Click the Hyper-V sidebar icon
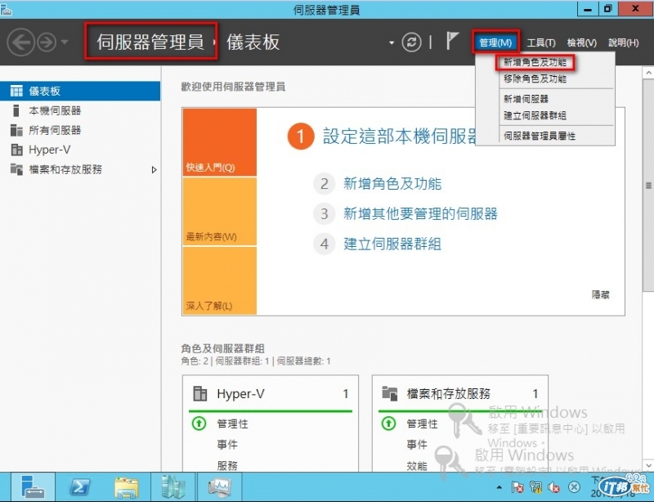654x502 pixels. tap(16, 150)
